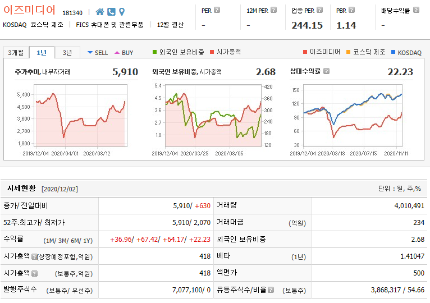Switch chart period to 3년
Screen dimensions: 430x303
pos(67,52)
